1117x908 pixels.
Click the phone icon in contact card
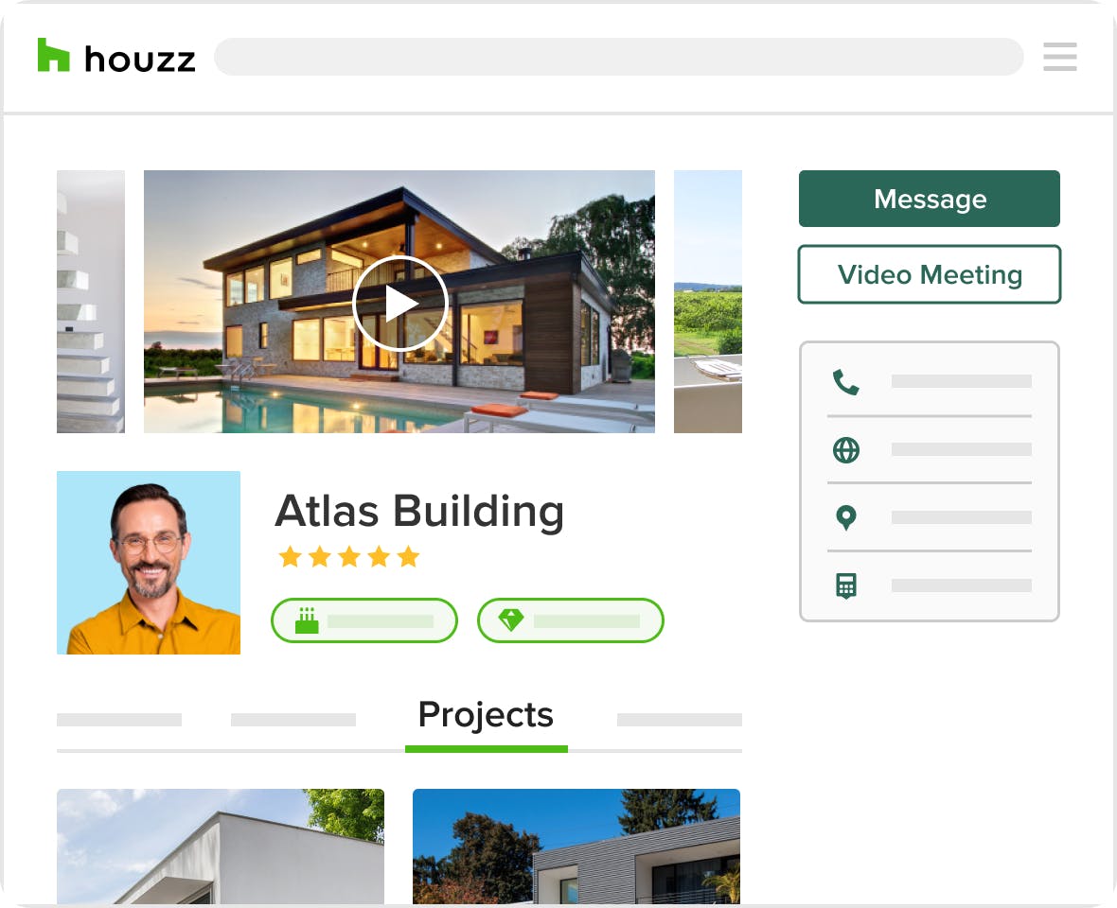click(x=845, y=382)
